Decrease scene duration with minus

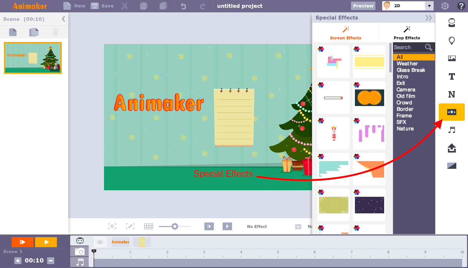click(50, 261)
